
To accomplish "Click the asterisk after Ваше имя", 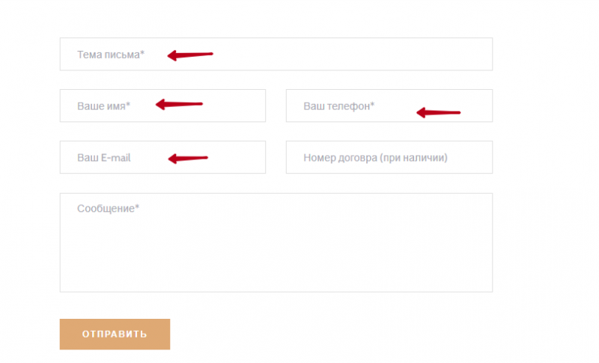I will click(x=128, y=106).
